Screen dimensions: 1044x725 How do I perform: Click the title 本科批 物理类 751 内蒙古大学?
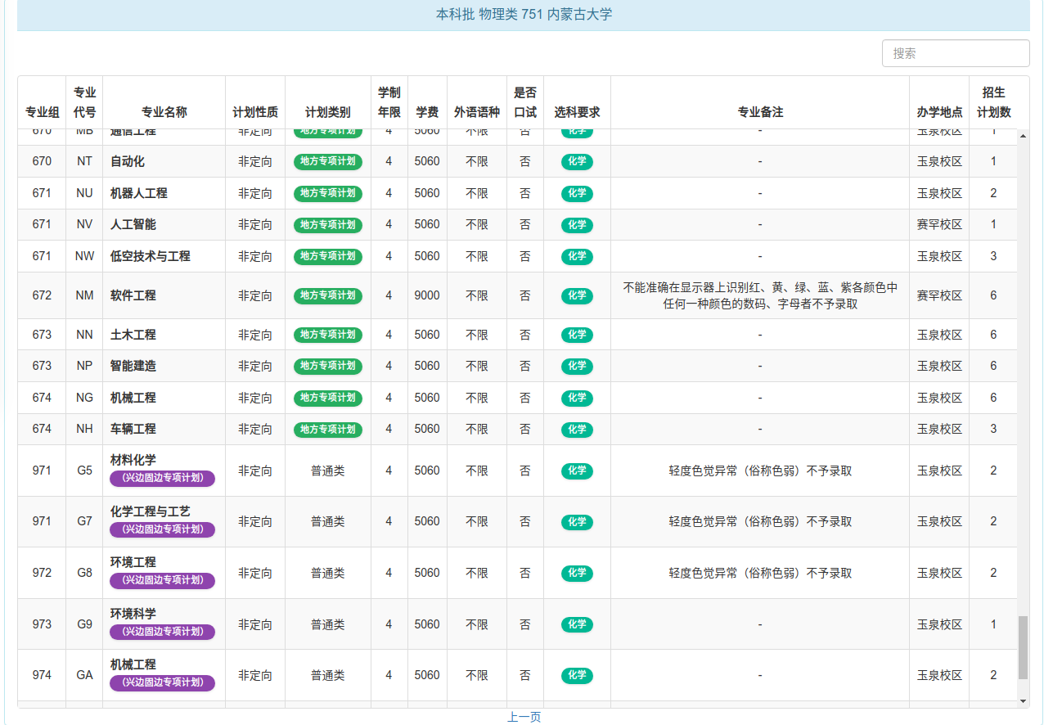[524, 14]
